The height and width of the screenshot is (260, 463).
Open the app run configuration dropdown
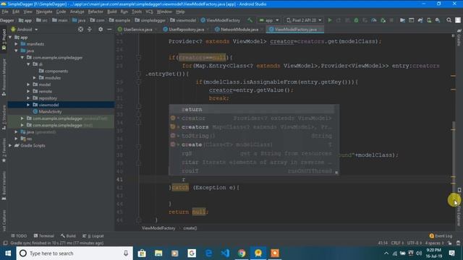[x=268, y=20]
